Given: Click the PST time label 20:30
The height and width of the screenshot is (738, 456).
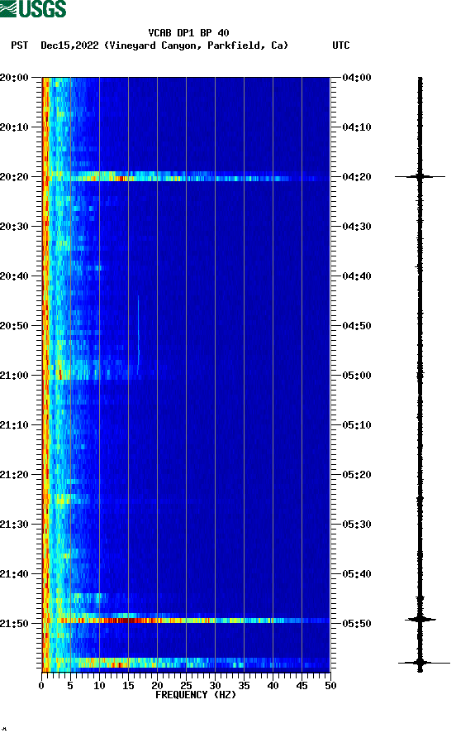Looking at the screenshot, I should pos(14,227).
